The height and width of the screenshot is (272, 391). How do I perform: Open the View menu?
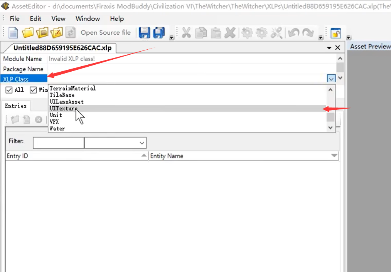(x=58, y=18)
